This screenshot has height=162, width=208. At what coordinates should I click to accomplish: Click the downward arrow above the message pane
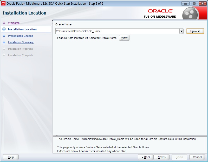coord(57,136)
